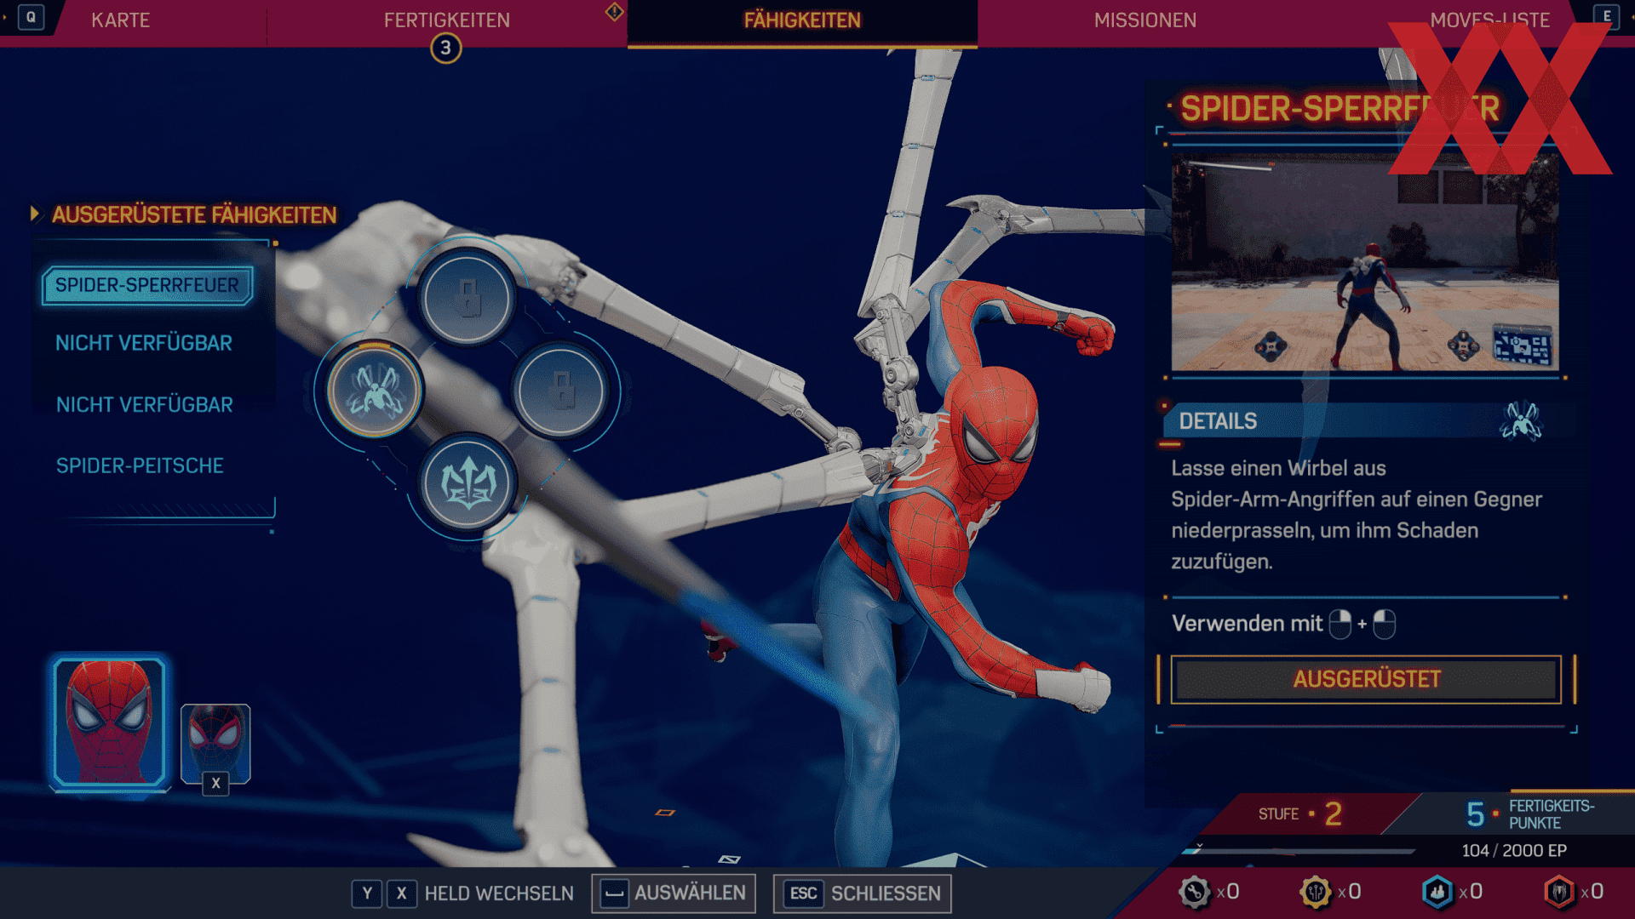The image size is (1635, 919).
Task: Play the Spider-Sperrfeuer preview video
Action: click(x=1365, y=262)
